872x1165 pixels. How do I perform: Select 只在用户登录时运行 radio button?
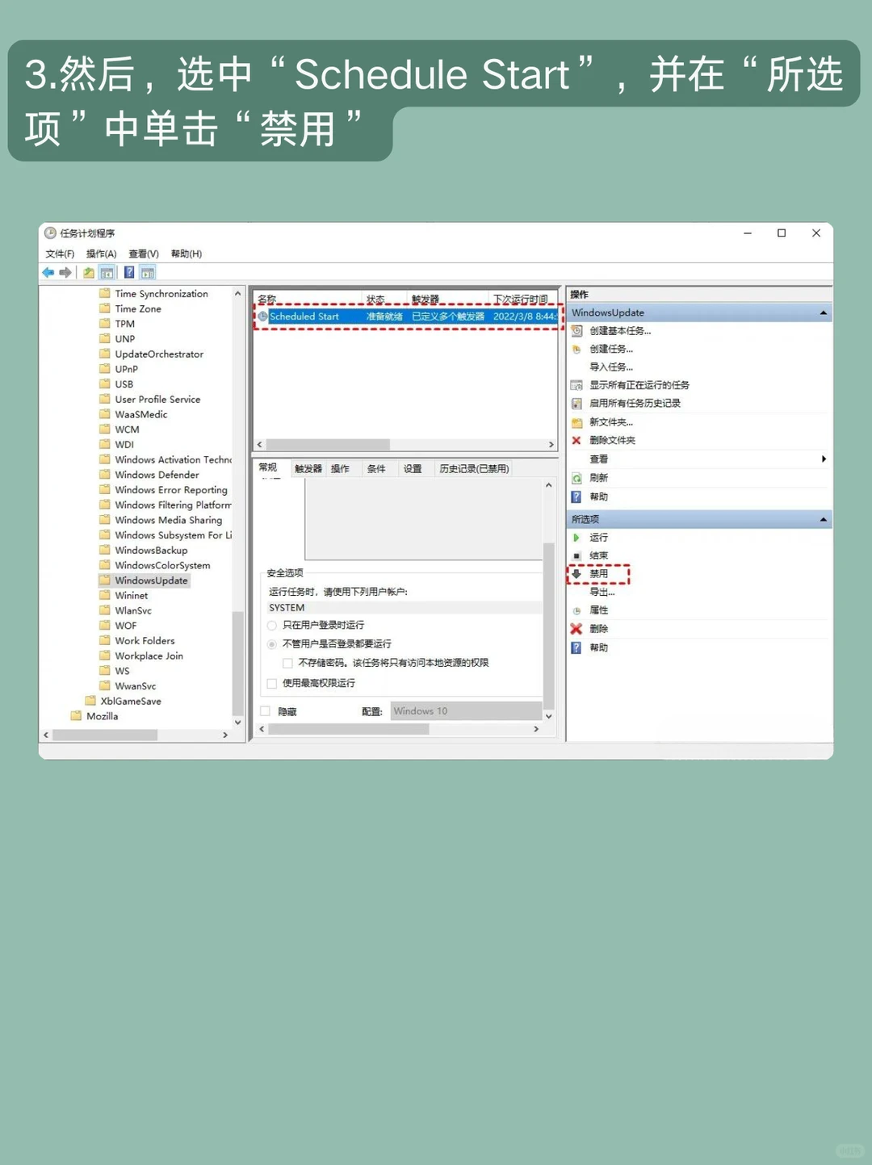(x=272, y=626)
